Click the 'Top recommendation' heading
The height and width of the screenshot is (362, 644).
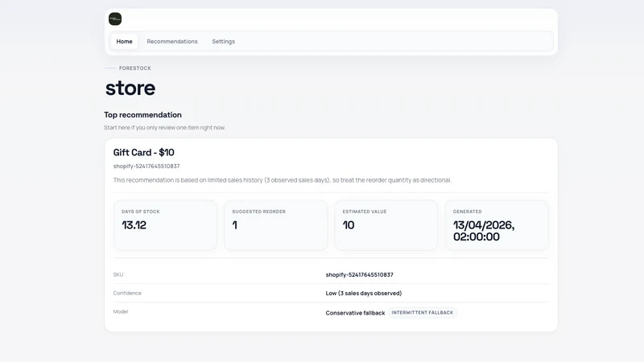[142, 115]
